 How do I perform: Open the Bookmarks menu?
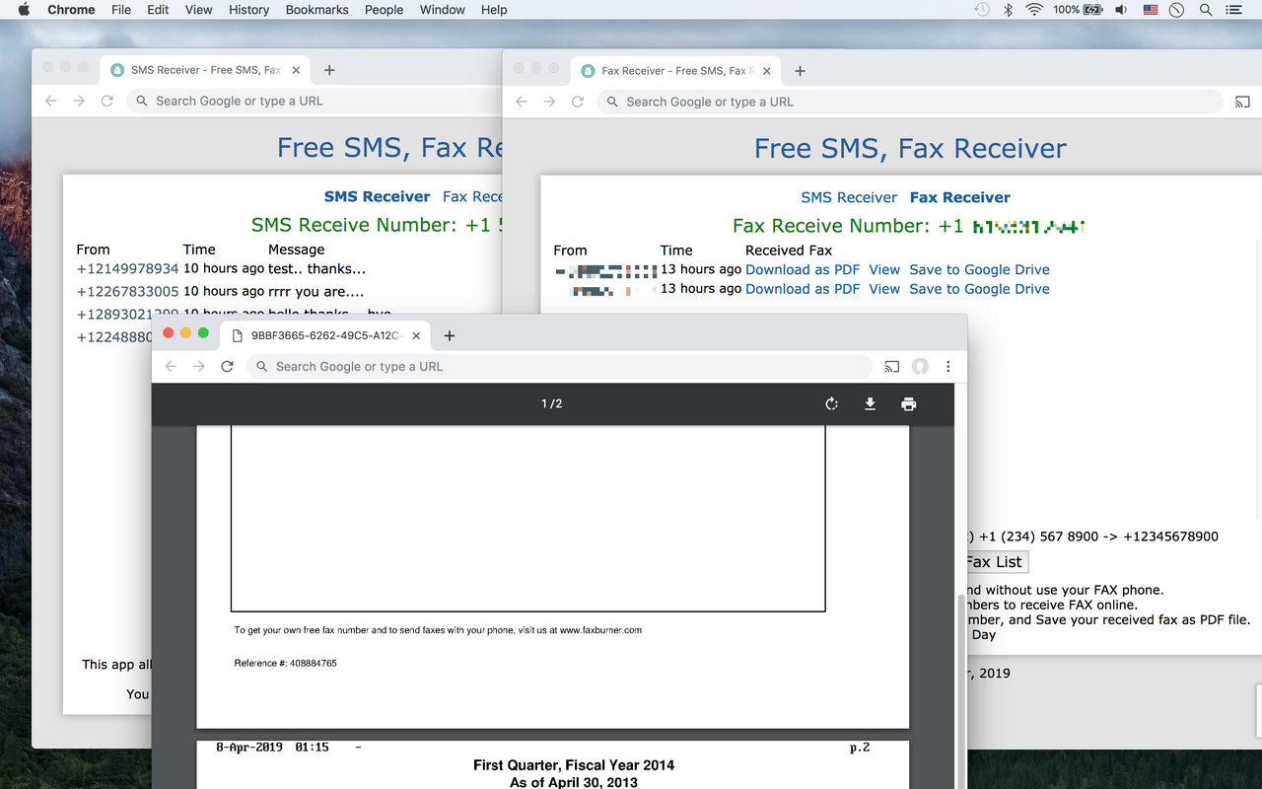[x=316, y=10]
